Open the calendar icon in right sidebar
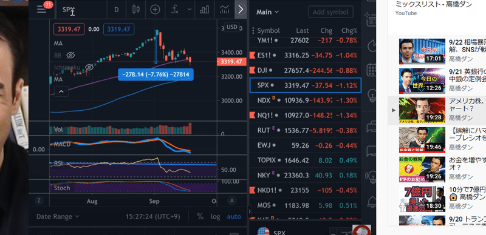Image resolution: width=486 pixels, height=235 pixels. [371, 70]
